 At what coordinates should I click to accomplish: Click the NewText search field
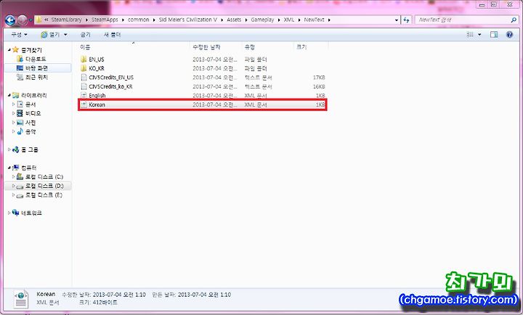pyautogui.click(x=463, y=20)
